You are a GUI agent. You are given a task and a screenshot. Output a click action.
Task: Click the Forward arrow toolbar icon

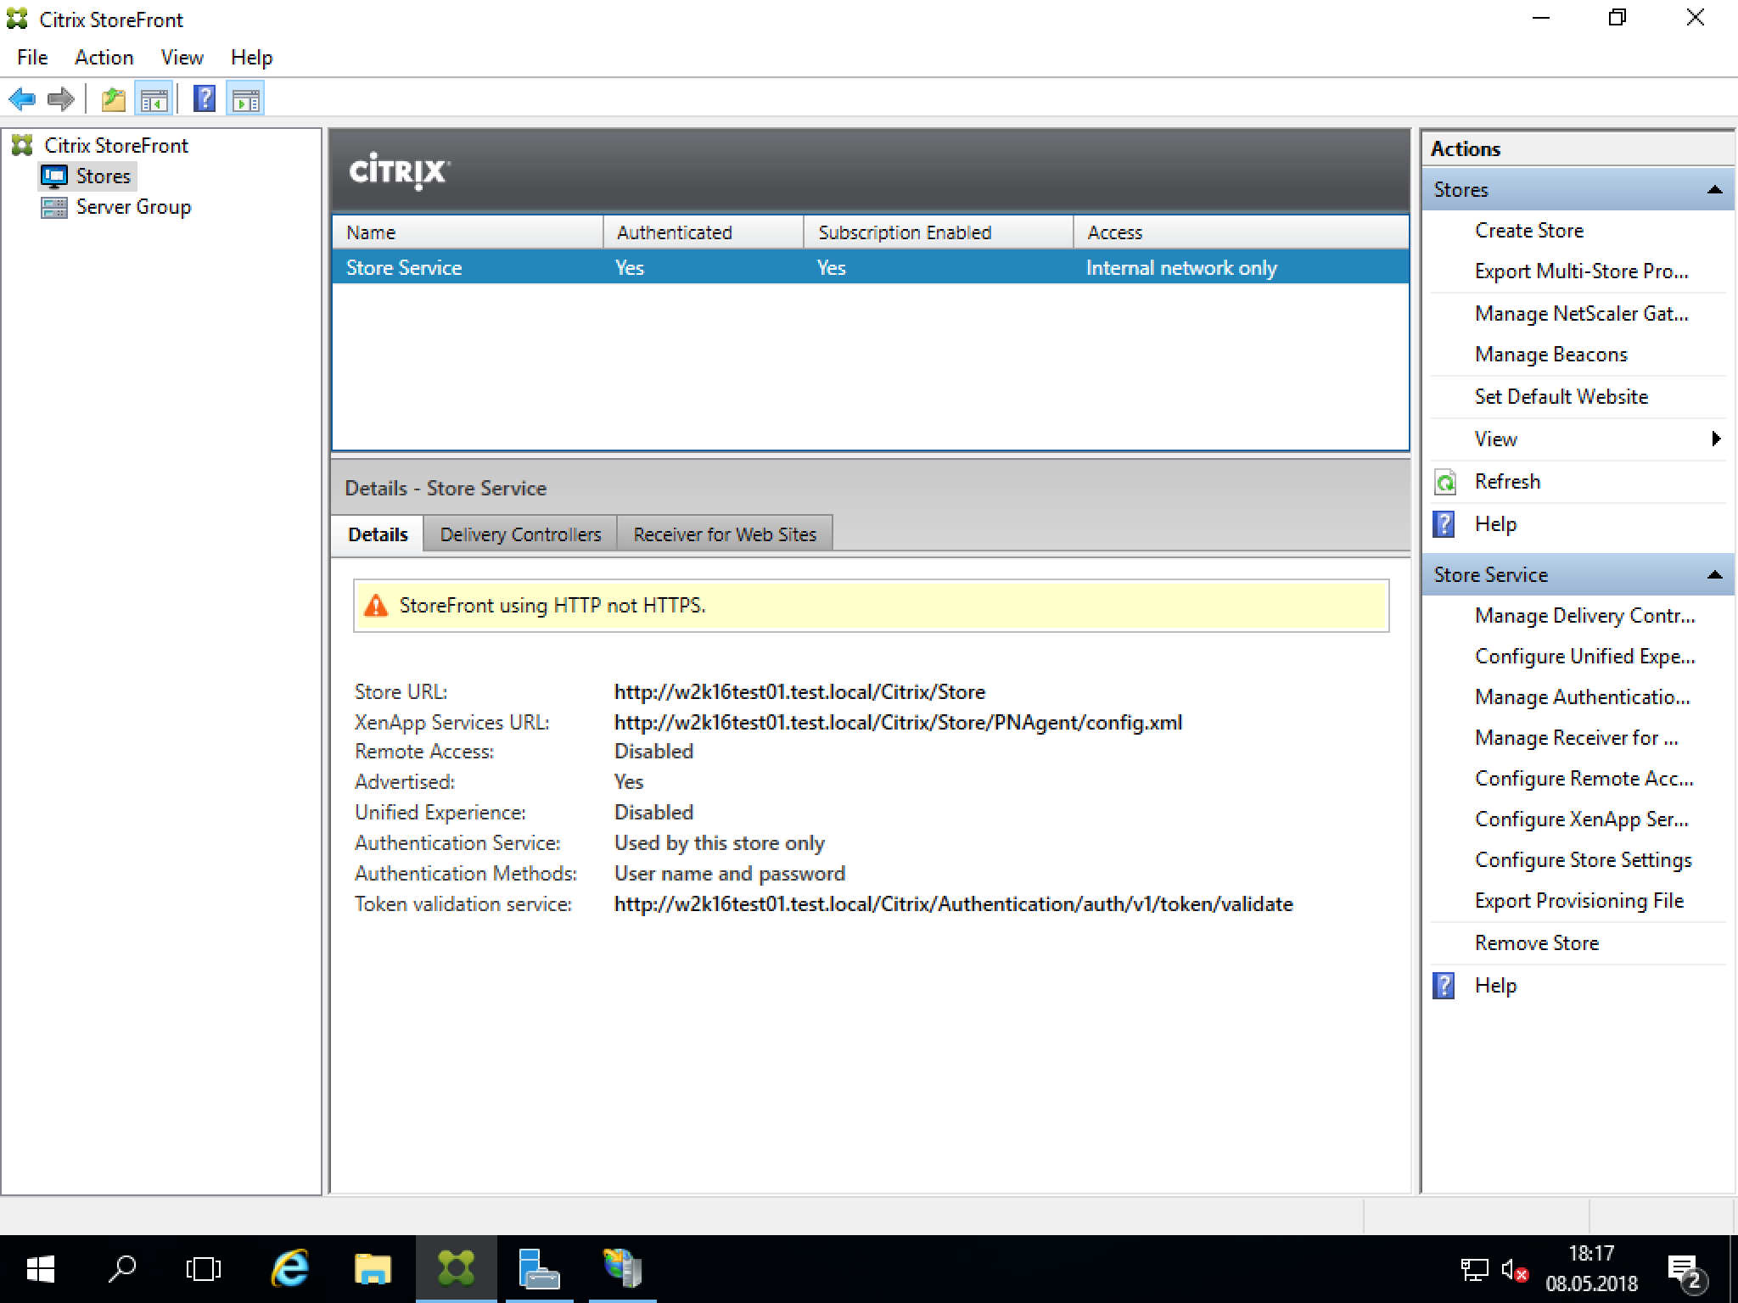pos(61,99)
